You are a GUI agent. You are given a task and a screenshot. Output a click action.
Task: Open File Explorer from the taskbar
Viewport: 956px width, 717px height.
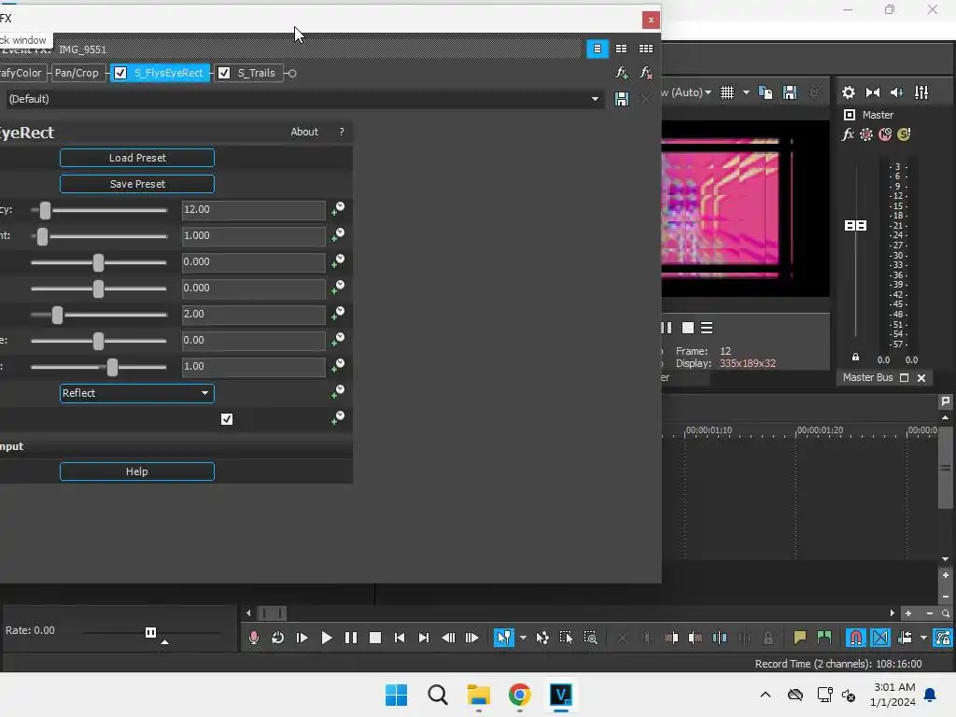[479, 695]
